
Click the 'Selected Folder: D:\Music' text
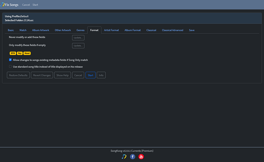coord(19,20)
